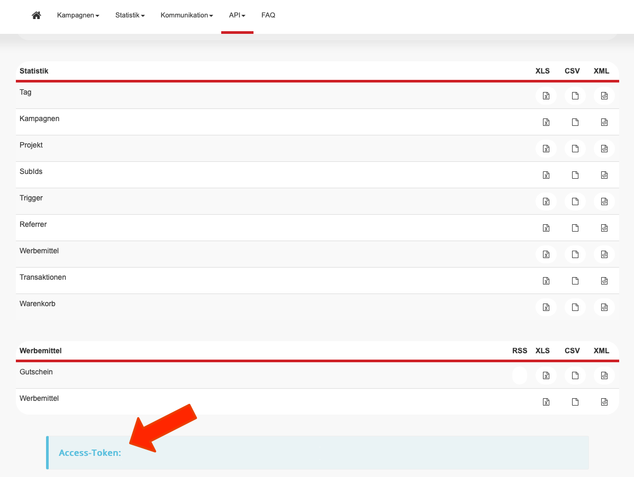Export SubIds statistics as XLS
Screen dimensions: 634x477
546,175
